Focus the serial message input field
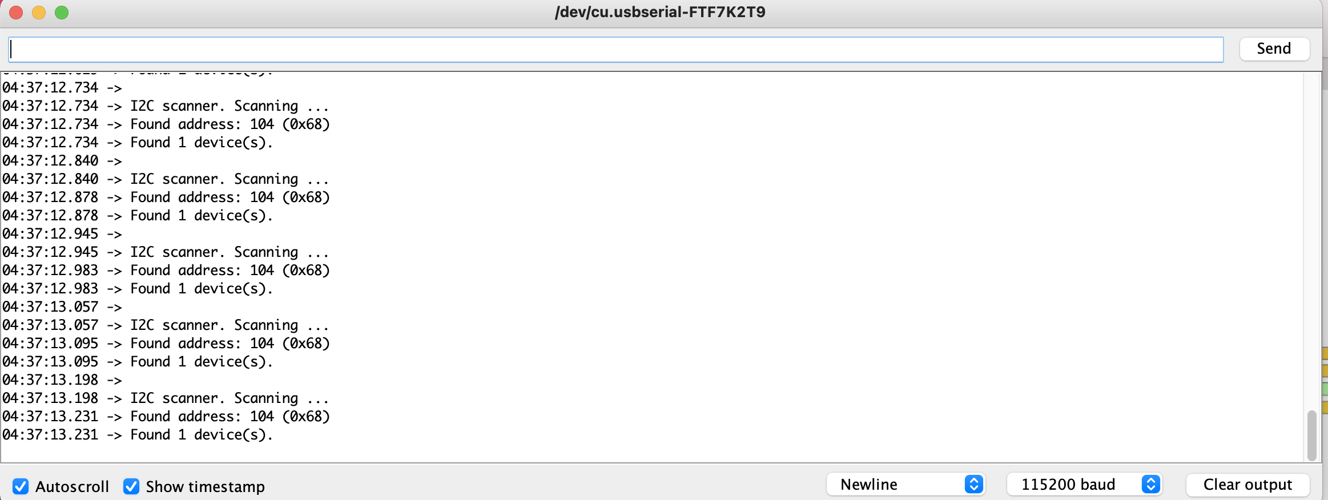1328x500 pixels. pos(616,50)
